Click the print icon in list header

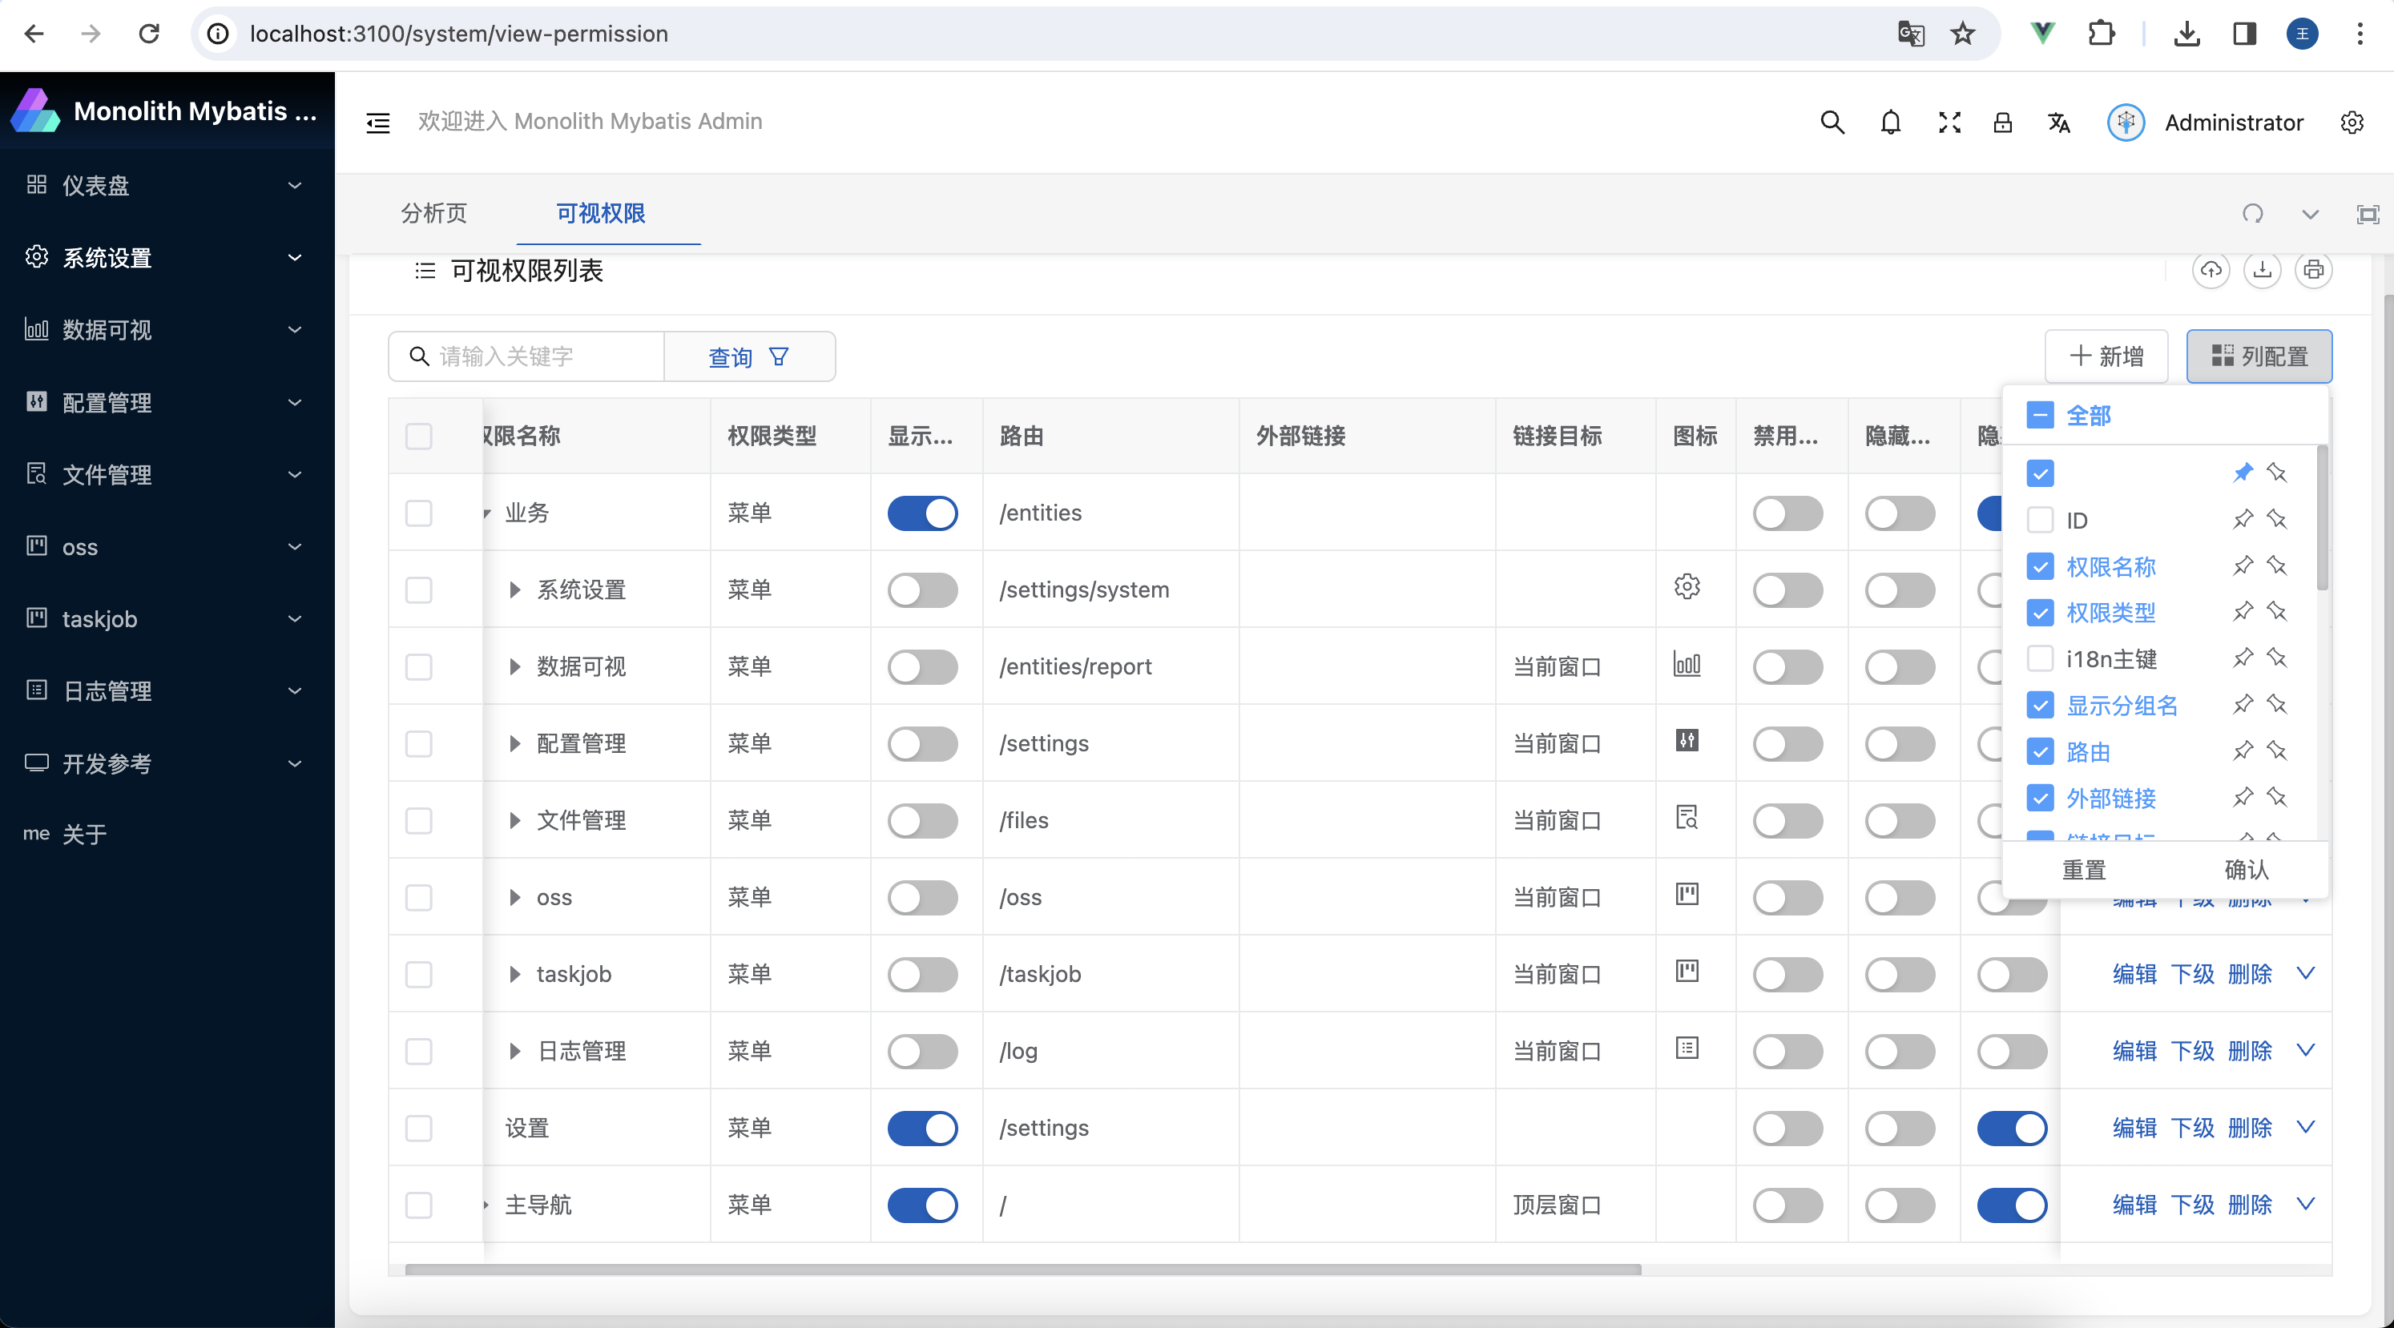2313,271
